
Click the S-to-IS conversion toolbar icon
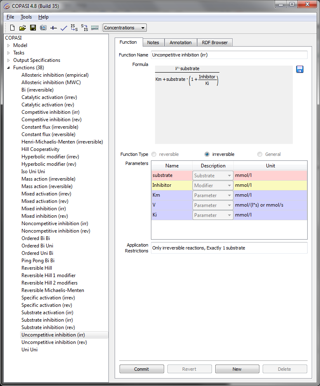[x=85, y=28]
